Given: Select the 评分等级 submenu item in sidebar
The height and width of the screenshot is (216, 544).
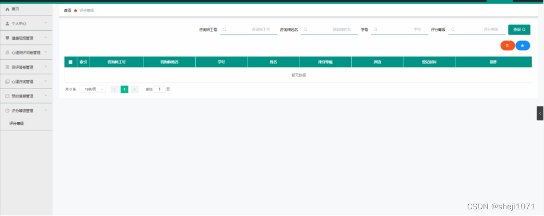Looking at the screenshot, I should (17, 124).
